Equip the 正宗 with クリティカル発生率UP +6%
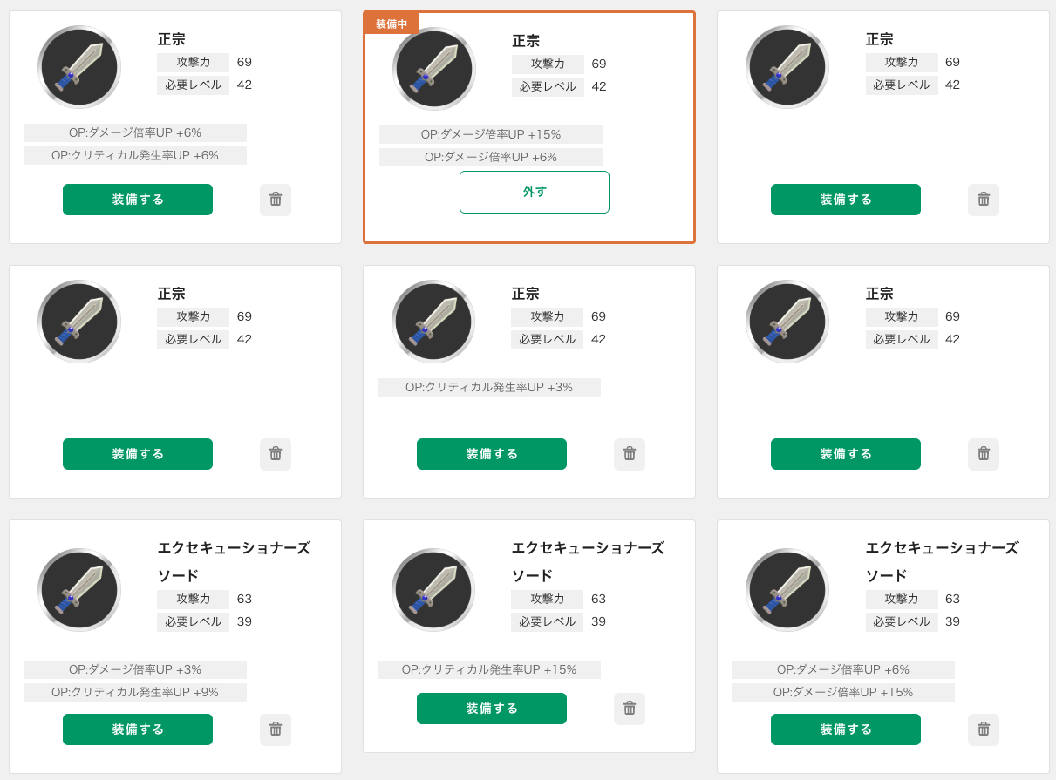Image resolution: width=1056 pixels, height=780 pixels. click(138, 200)
